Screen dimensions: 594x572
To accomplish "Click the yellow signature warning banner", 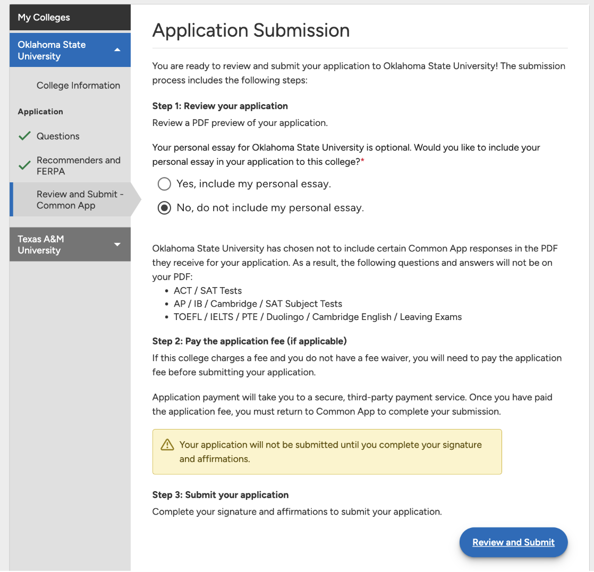I will pyautogui.click(x=327, y=451).
